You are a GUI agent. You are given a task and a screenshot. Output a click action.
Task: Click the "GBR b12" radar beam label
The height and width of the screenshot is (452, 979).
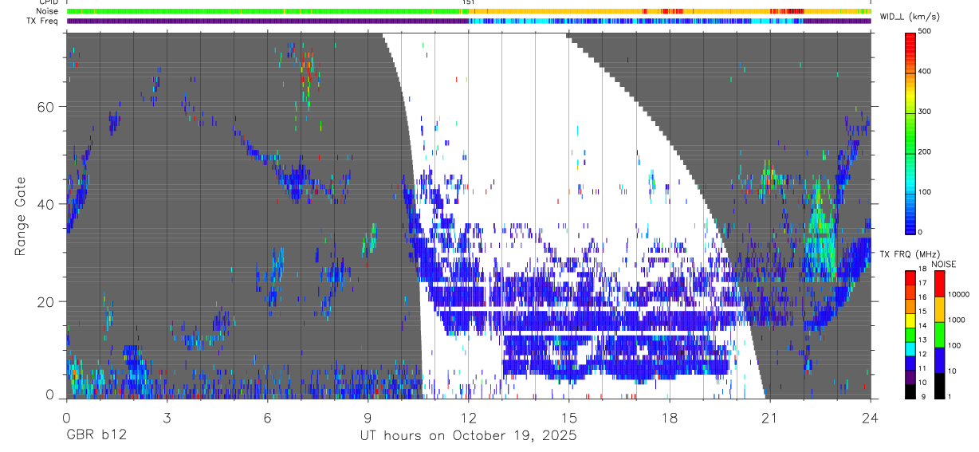(96, 436)
